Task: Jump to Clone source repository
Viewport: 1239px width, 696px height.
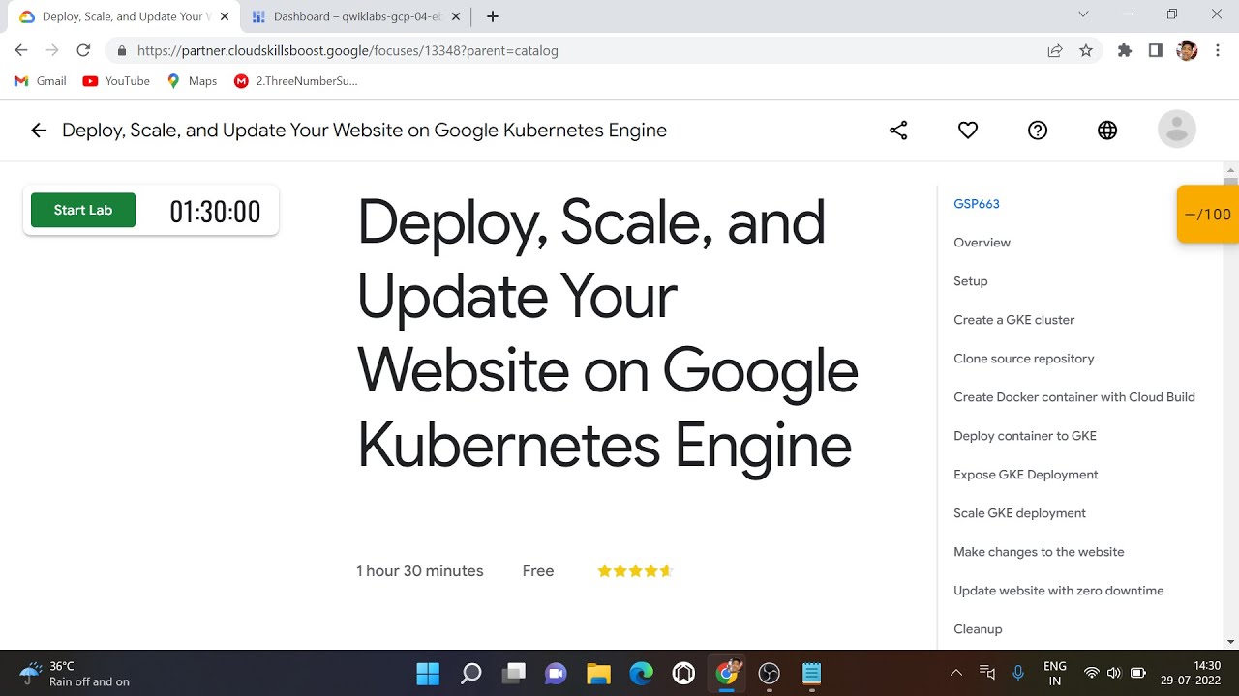Action: click(x=1023, y=359)
